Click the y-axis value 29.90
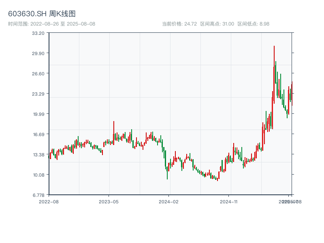 coord(38,53)
